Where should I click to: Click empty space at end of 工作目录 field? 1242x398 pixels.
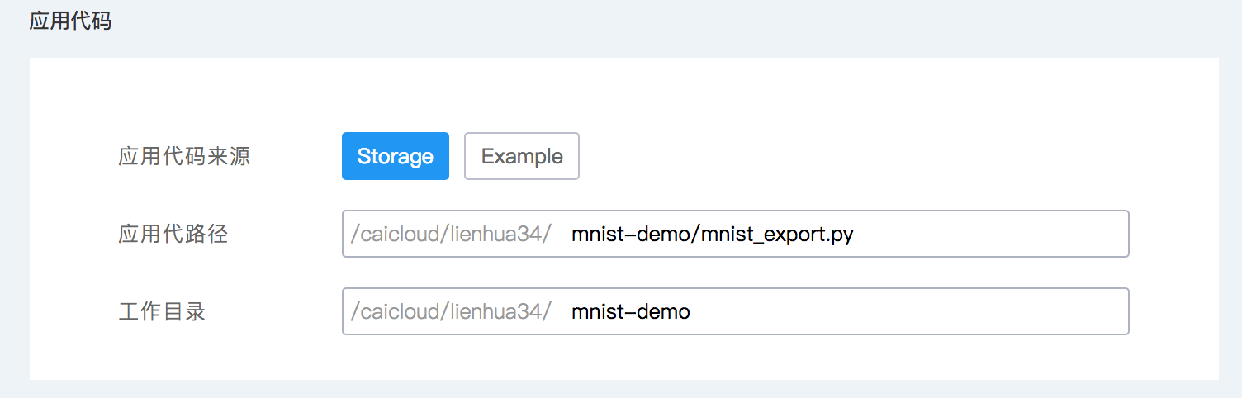1032,311
